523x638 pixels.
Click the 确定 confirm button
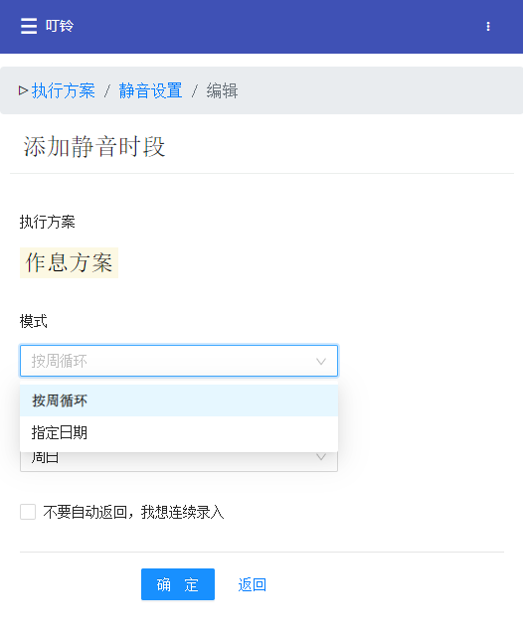point(178,584)
